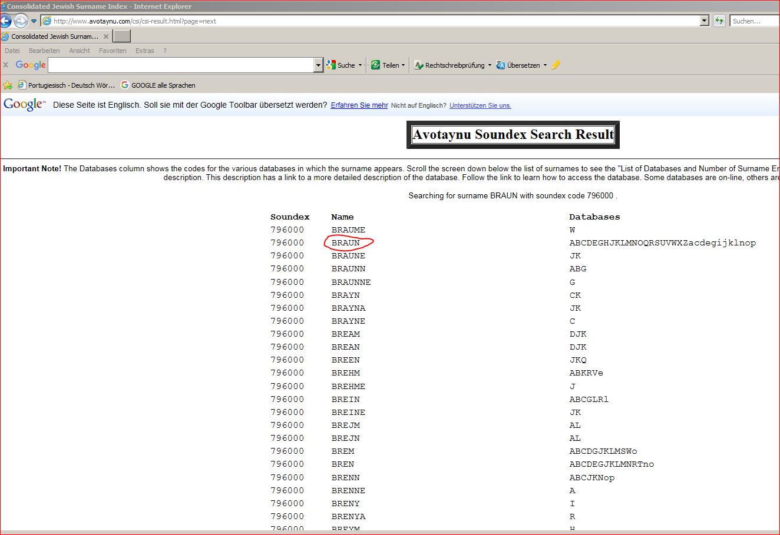Click the database codes ABKRVe for BREHM
Viewport: 780px width, 535px height.
586,373
